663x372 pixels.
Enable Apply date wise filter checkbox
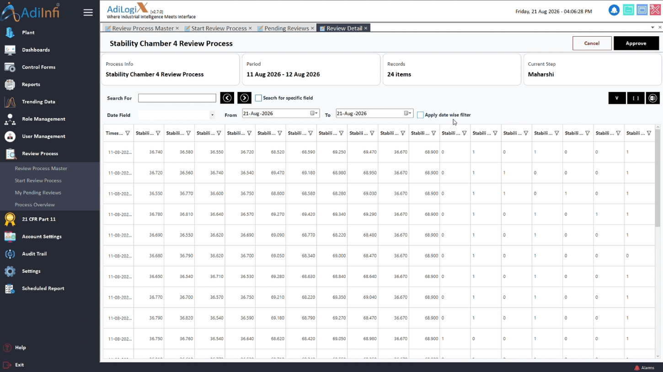tap(420, 115)
